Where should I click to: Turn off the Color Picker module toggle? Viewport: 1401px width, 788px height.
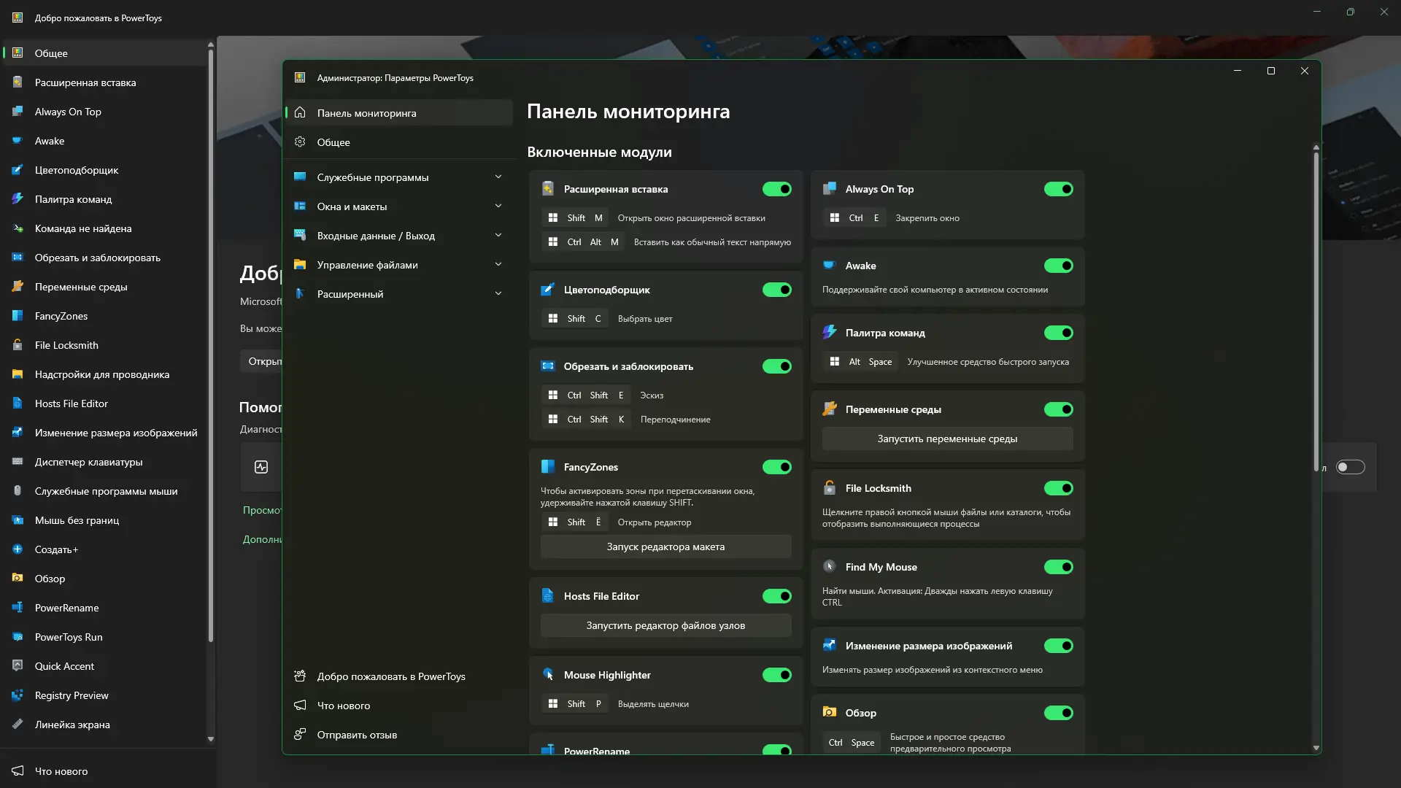click(776, 290)
